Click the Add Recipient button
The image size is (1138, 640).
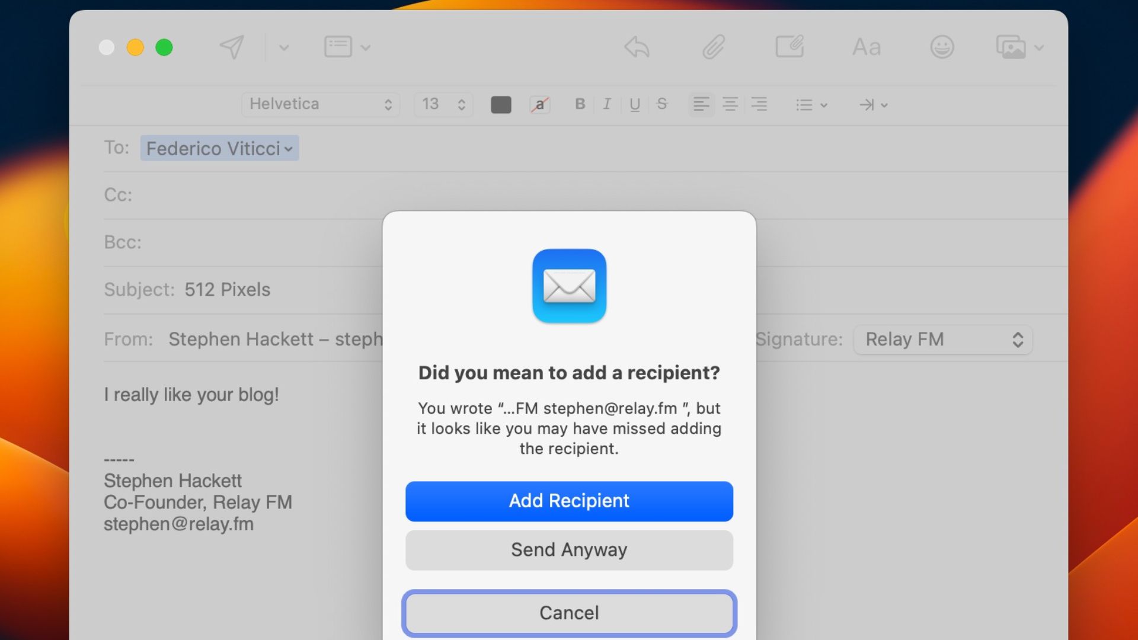[568, 501]
